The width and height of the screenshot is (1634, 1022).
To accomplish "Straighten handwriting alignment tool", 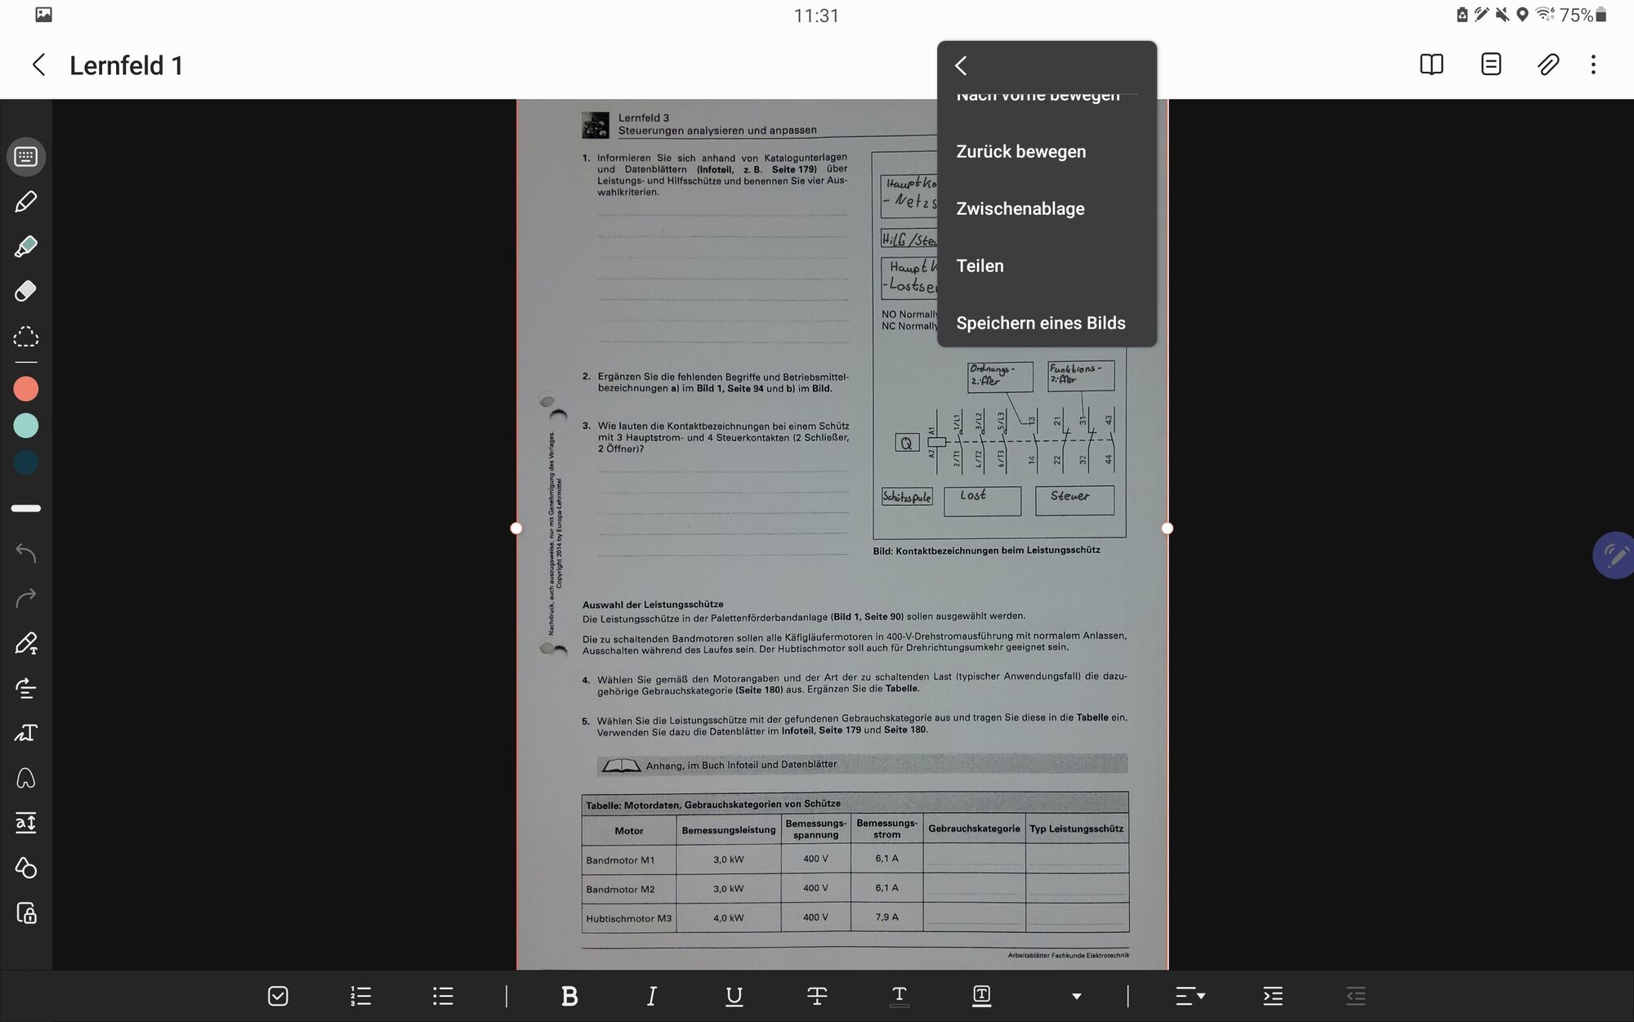I will [x=26, y=689].
